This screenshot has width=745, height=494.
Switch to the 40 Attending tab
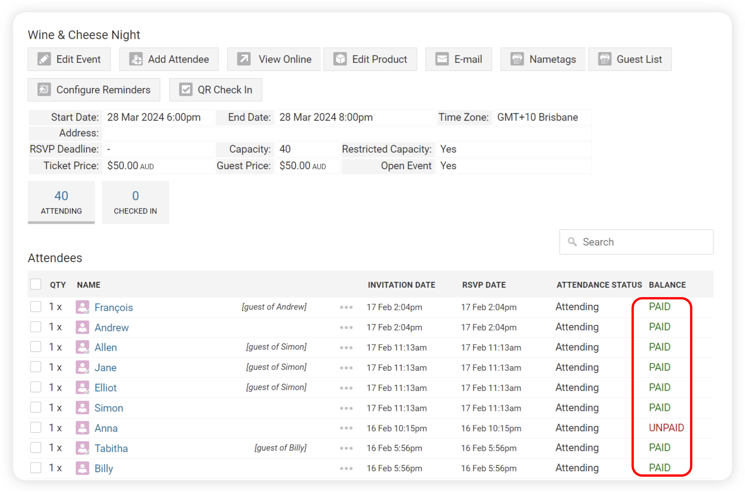click(x=61, y=202)
